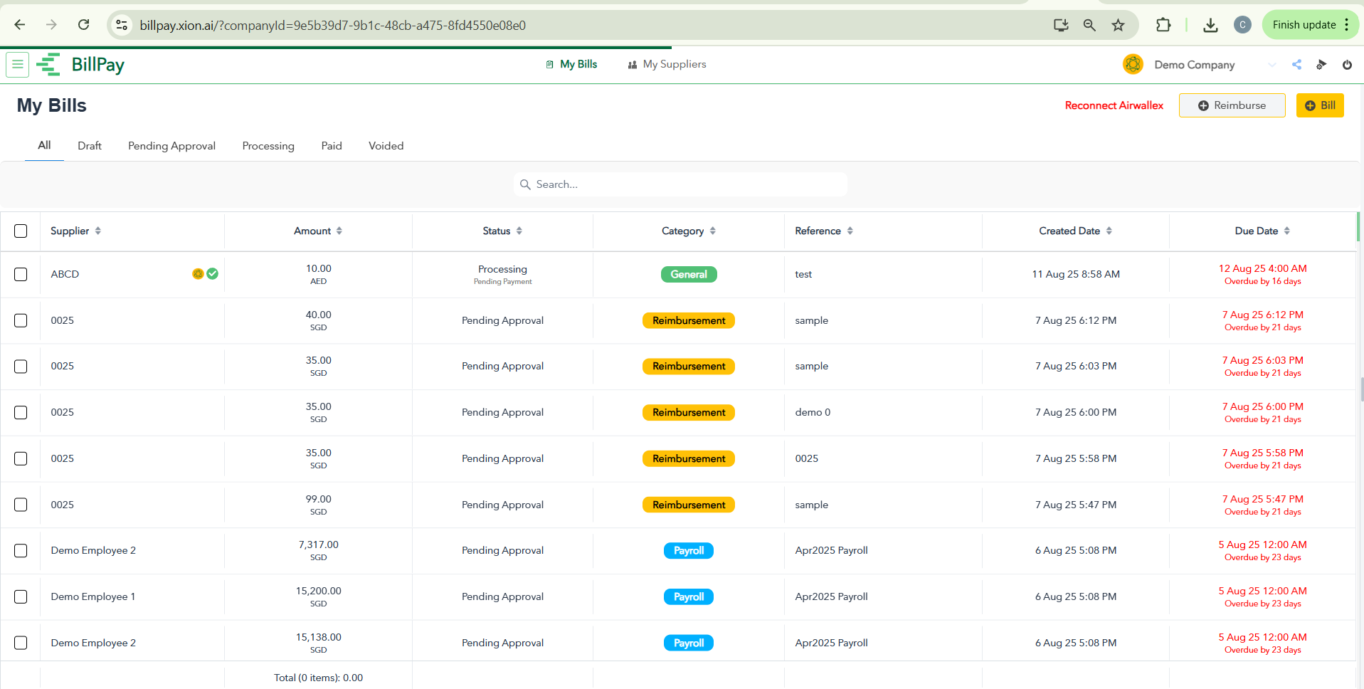
Task: Switch to the Voided tab
Action: (x=386, y=146)
